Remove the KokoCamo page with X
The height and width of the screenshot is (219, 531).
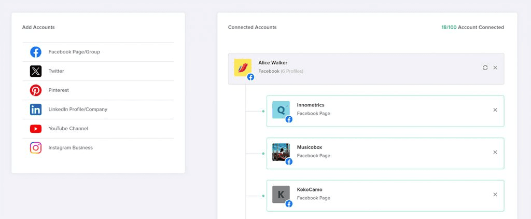click(495, 195)
